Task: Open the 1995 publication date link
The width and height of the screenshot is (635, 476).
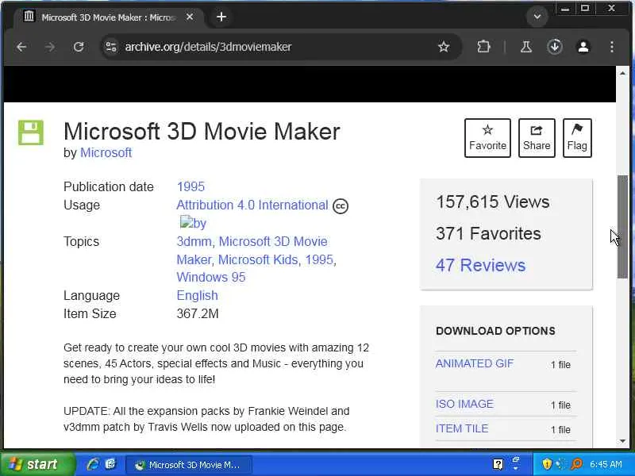Action: click(x=190, y=186)
